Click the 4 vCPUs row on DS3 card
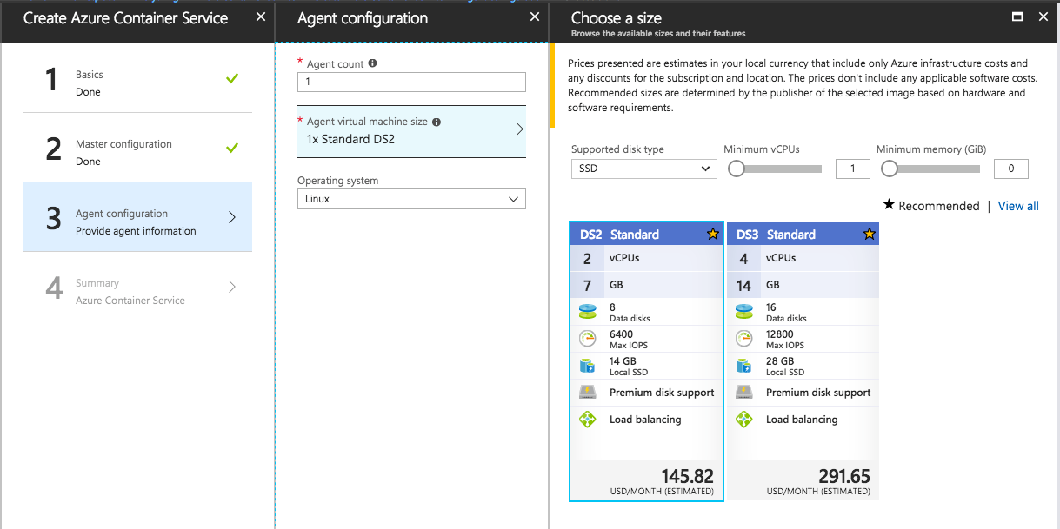This screenshot has height=529, width=1060. point(803,258)
